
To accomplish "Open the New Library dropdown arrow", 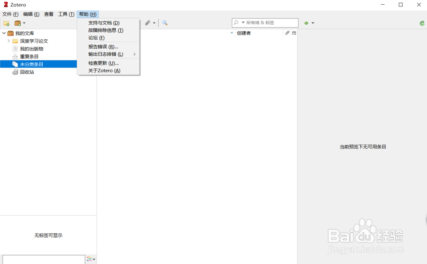I will pyautogui.click(x=24, y=23).
